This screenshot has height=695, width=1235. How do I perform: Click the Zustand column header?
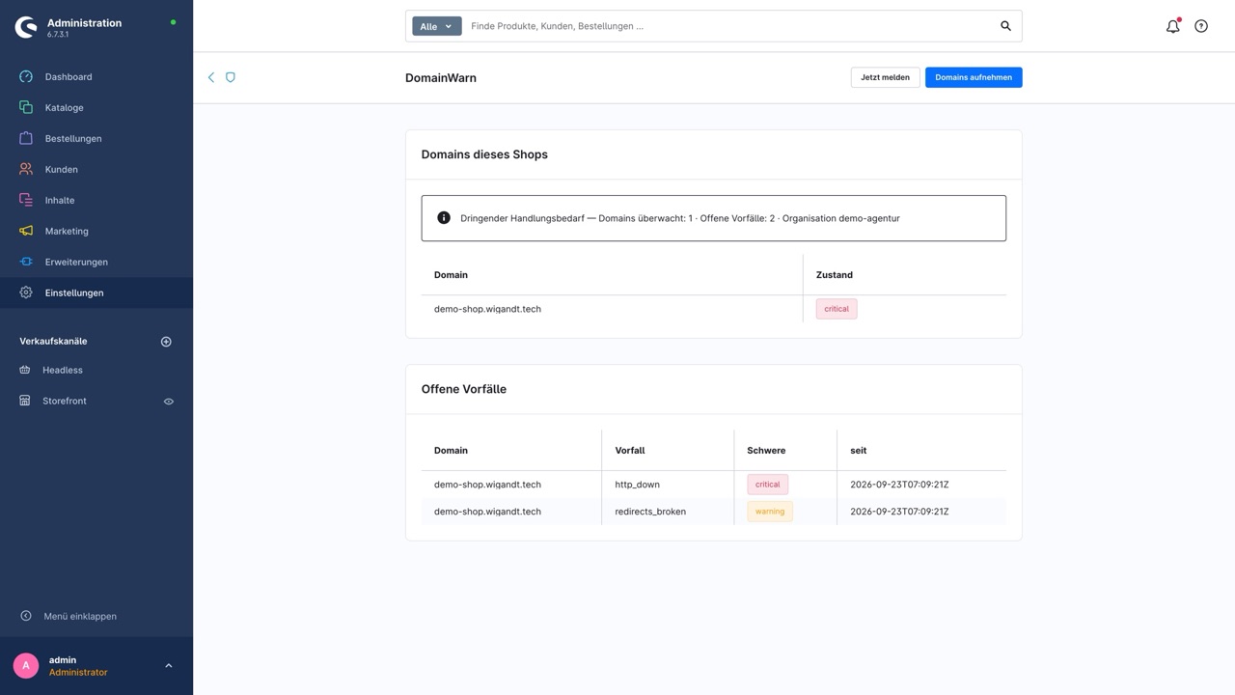tap(835, 275)
